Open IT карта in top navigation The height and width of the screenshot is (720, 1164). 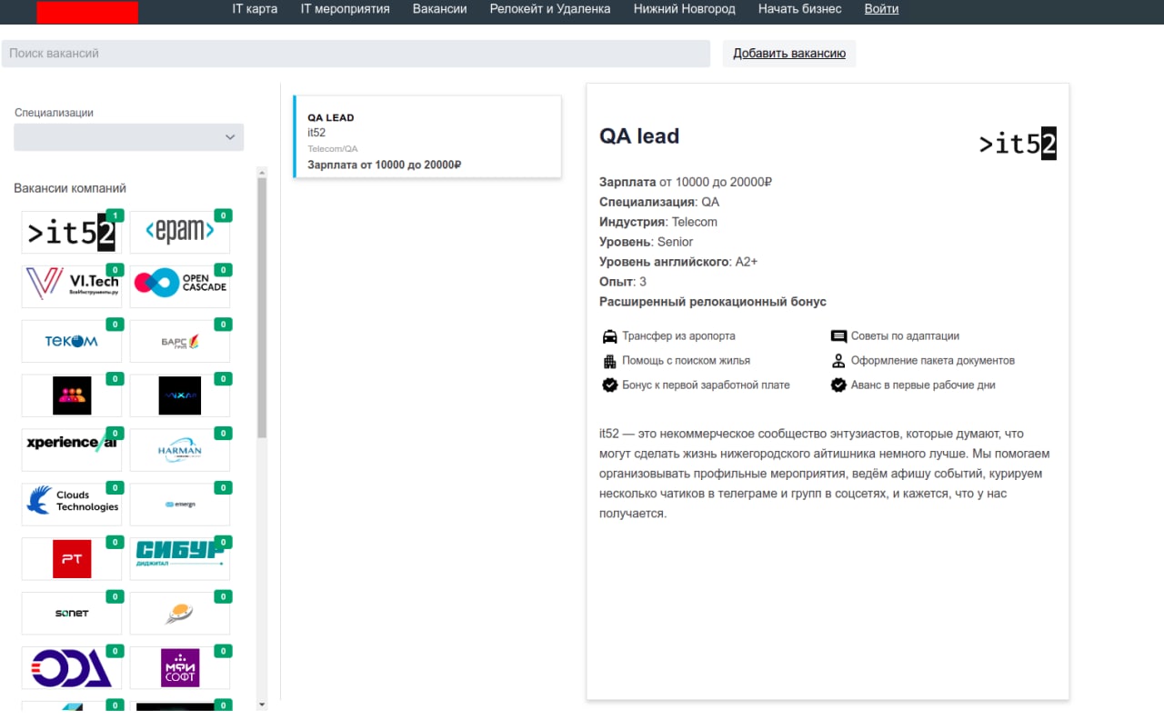tap(255, 9)
